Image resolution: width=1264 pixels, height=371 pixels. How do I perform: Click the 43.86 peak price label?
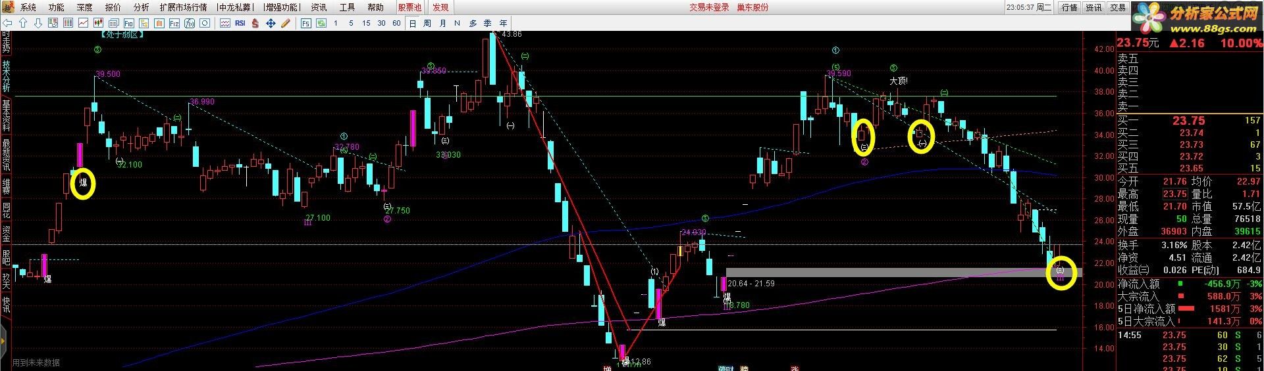click(x=511, y=34)
